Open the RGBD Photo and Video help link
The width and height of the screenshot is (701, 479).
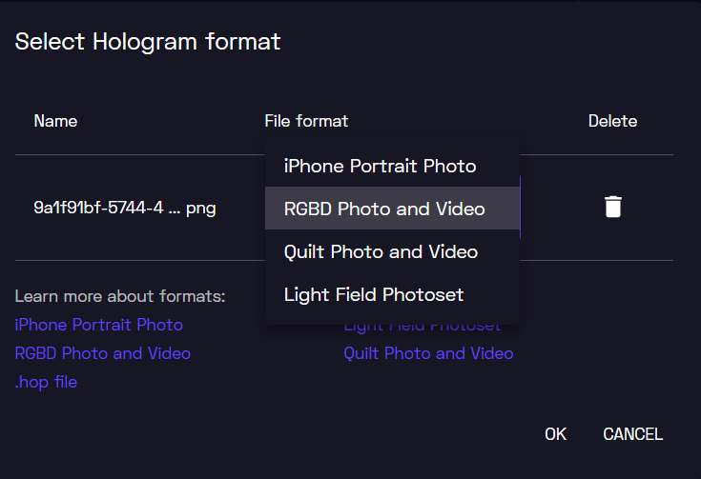coord(103,353)
